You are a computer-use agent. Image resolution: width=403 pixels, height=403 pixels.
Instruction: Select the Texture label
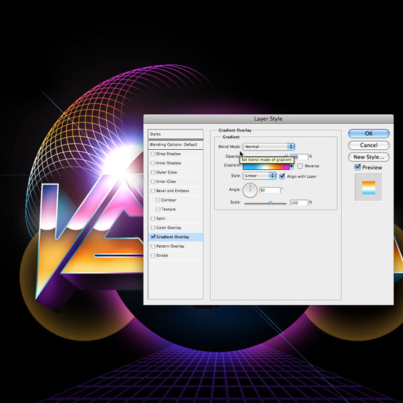[x=169, y=209]
